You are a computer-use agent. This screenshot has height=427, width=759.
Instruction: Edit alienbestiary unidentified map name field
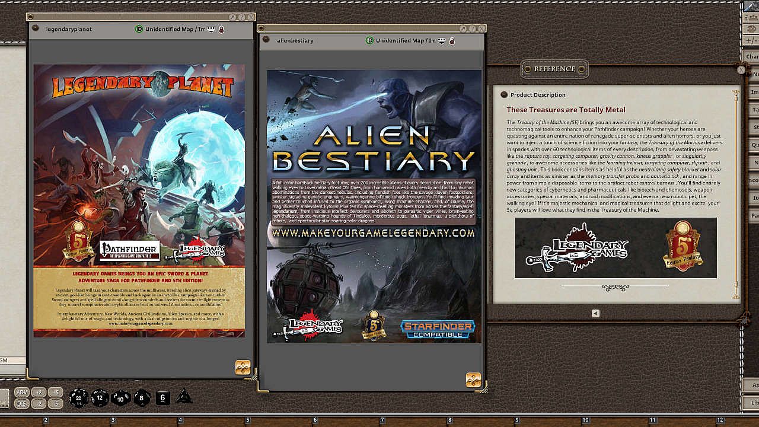(406, 40)
